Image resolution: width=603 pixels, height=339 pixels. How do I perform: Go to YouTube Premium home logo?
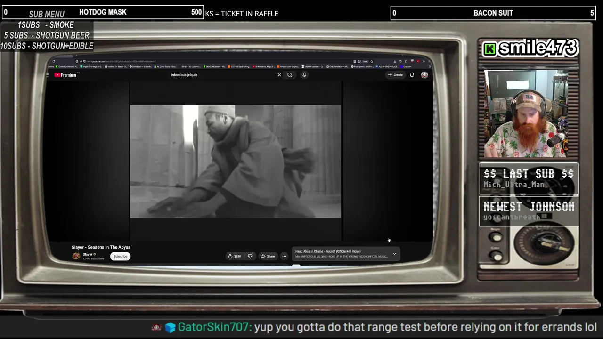click(65, 75)
